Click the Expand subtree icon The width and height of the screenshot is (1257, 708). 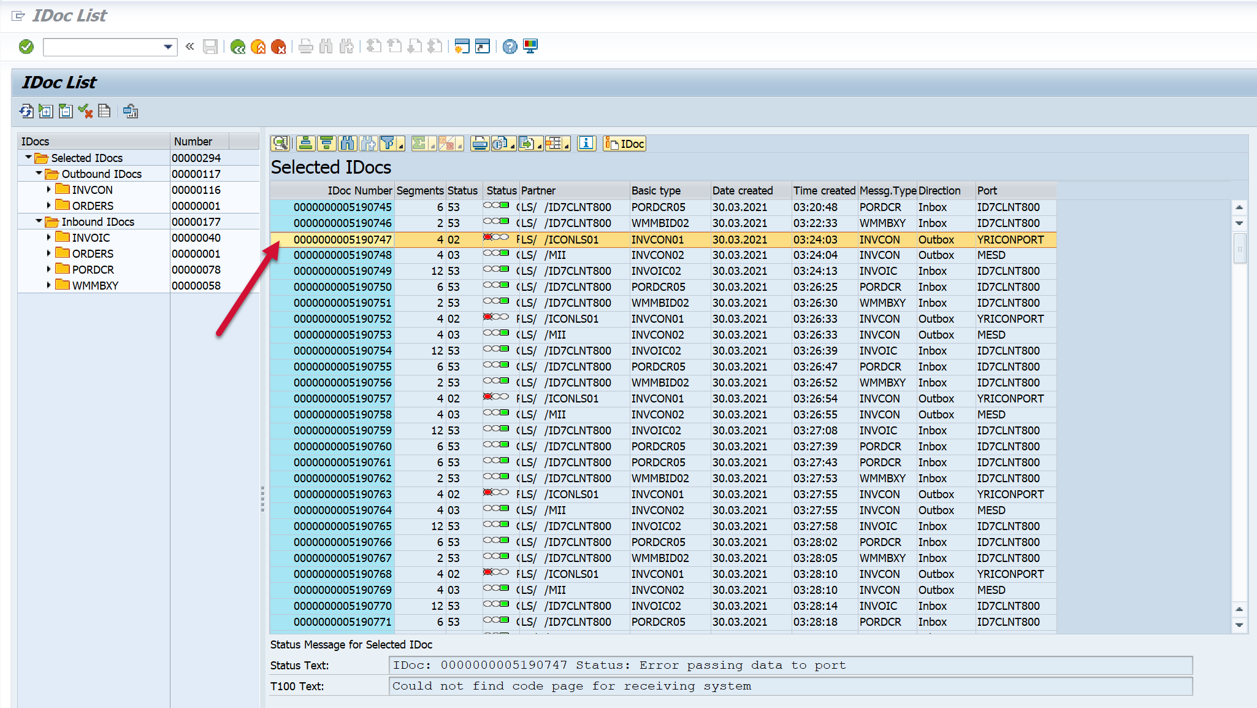pyautogui.click(x=46, y=111)
